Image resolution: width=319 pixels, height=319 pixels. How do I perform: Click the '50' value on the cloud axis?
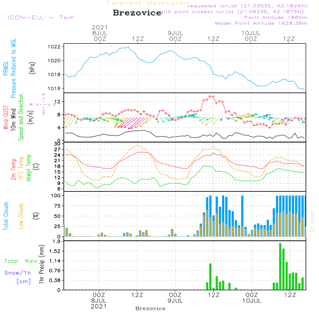tap(57, 216)
